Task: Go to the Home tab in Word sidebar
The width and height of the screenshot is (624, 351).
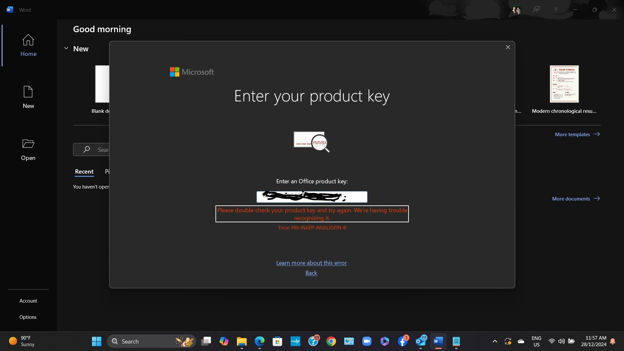Action: (x=28, y=45)
